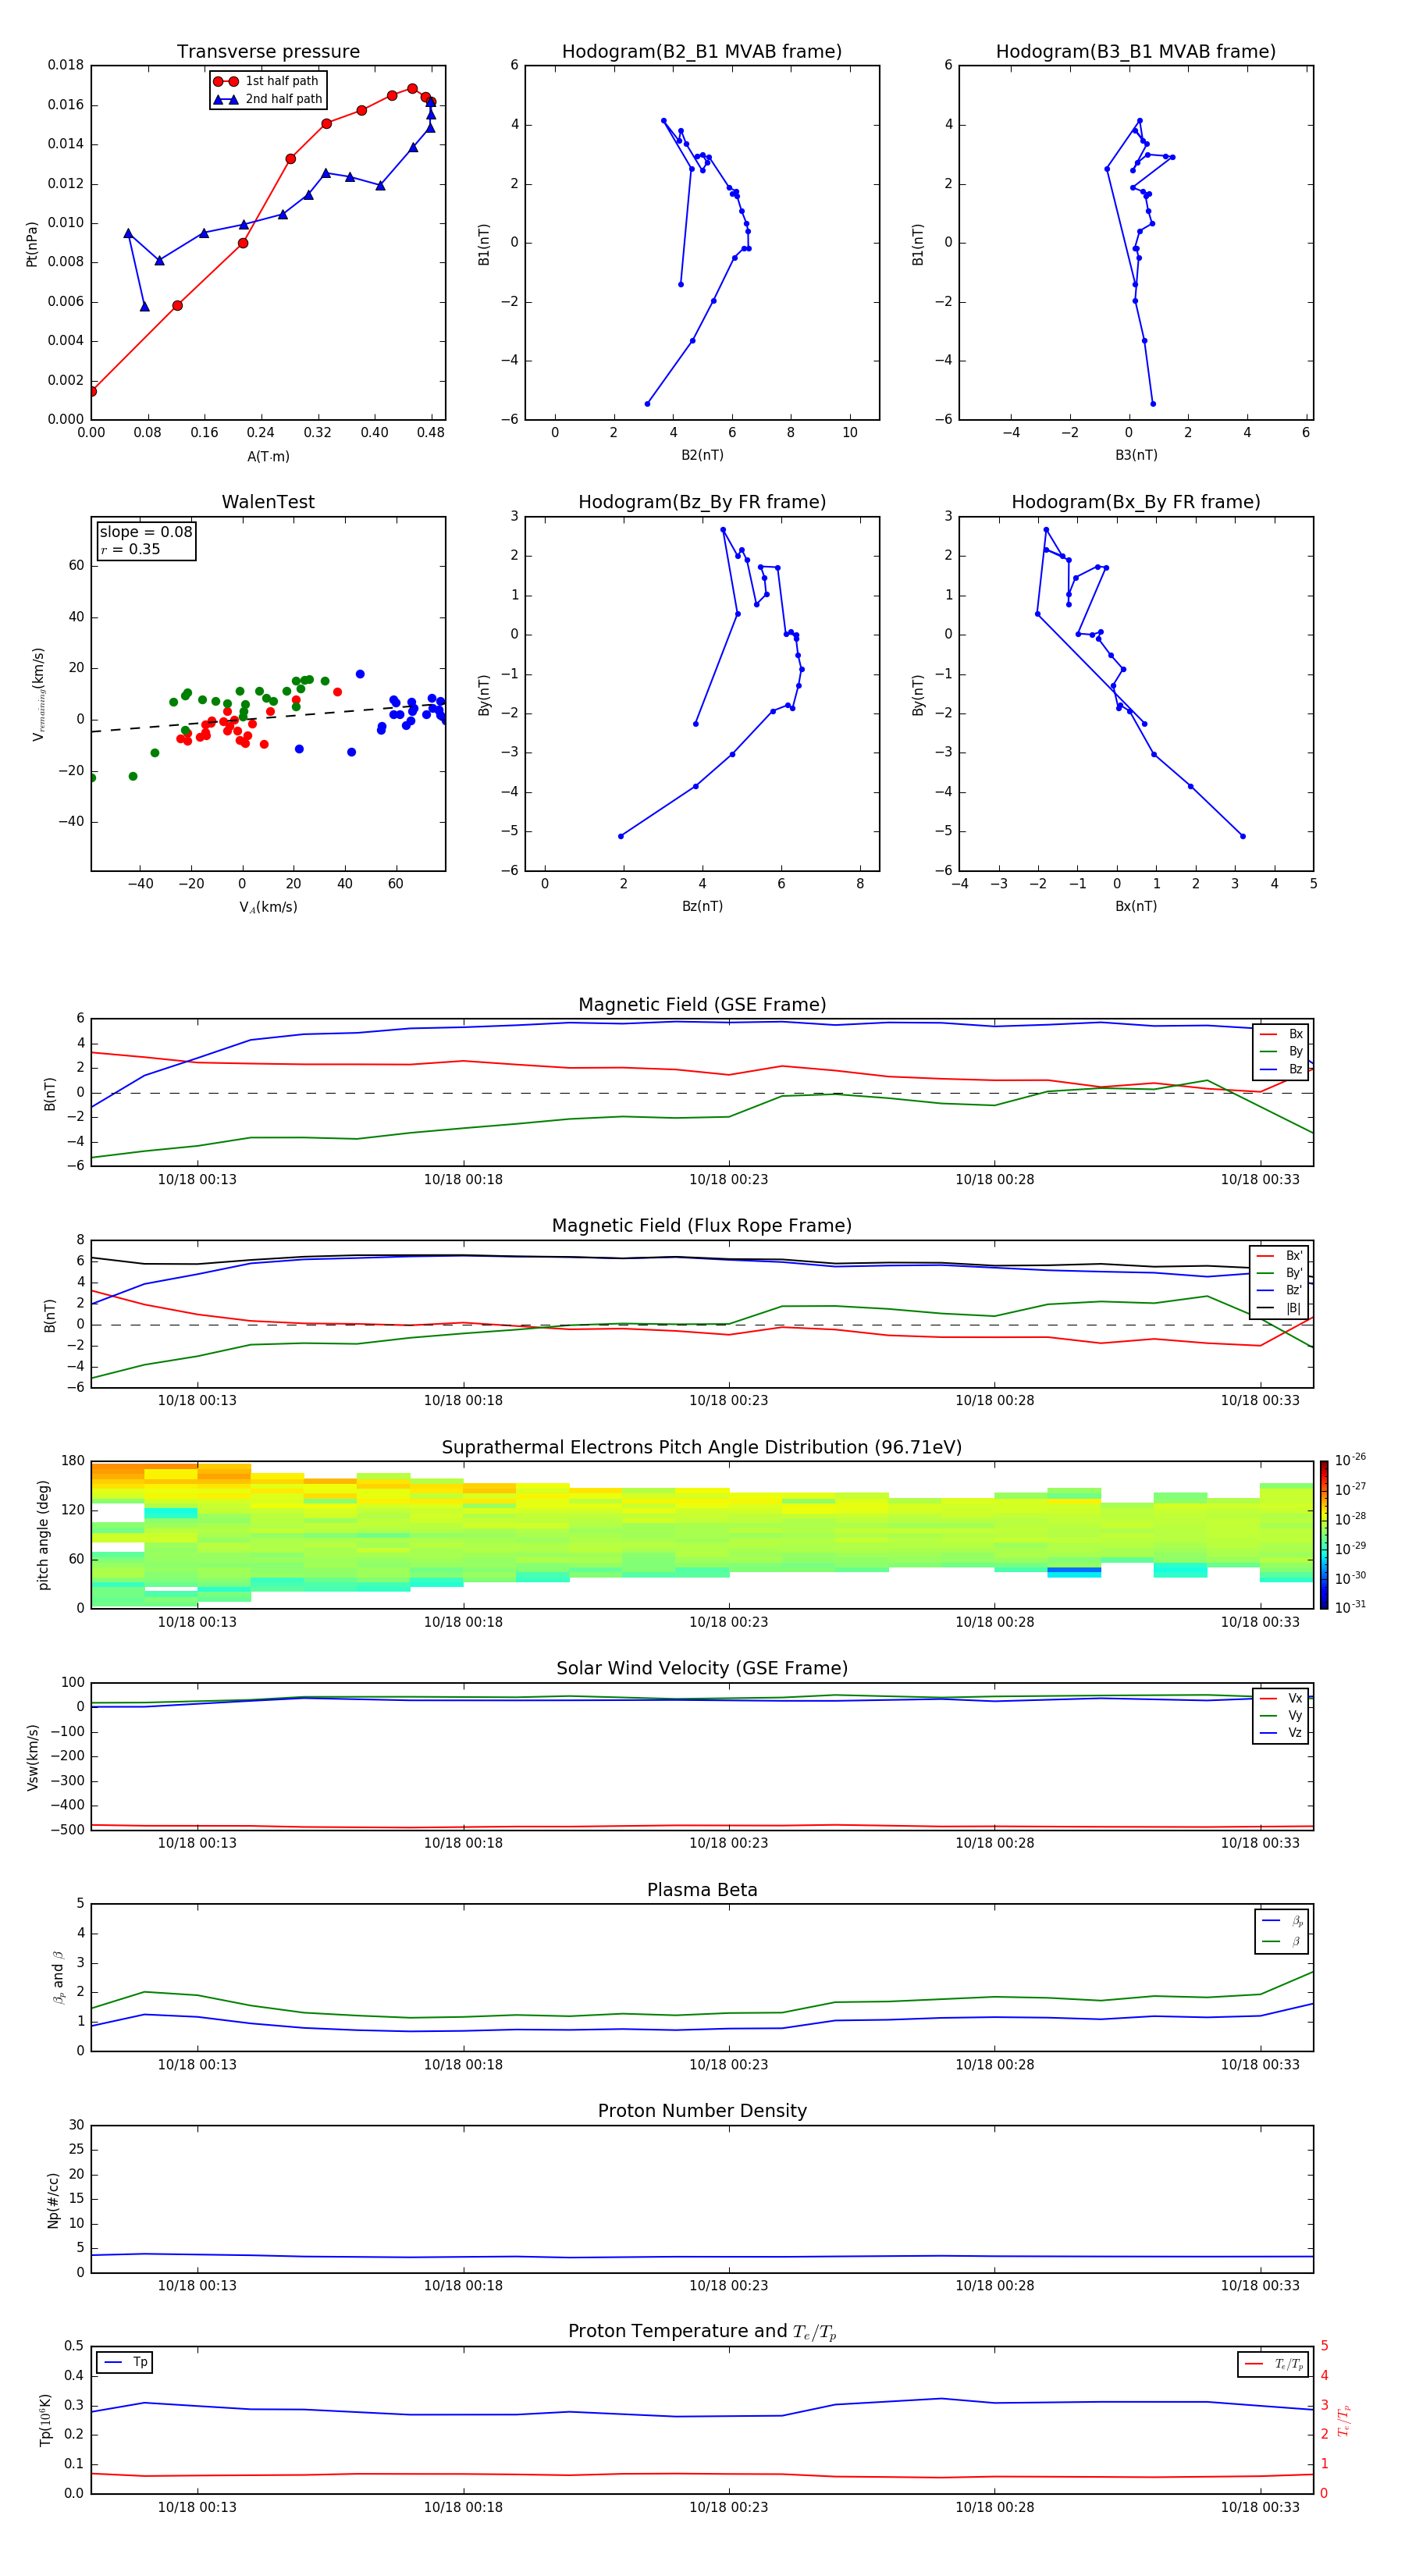Click the "Solar Wind Velocity (GSE Frame)" title
Image resolution: width=1405 pixels, height=2576 pixels.
click(702, 1668)
